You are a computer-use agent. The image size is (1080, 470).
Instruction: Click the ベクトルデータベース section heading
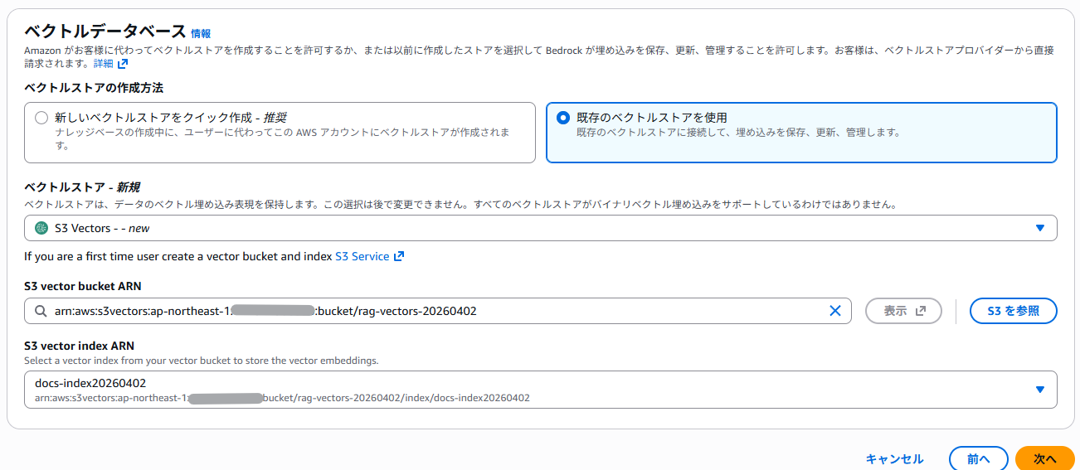pyautogui.click(x=105, y=31)
